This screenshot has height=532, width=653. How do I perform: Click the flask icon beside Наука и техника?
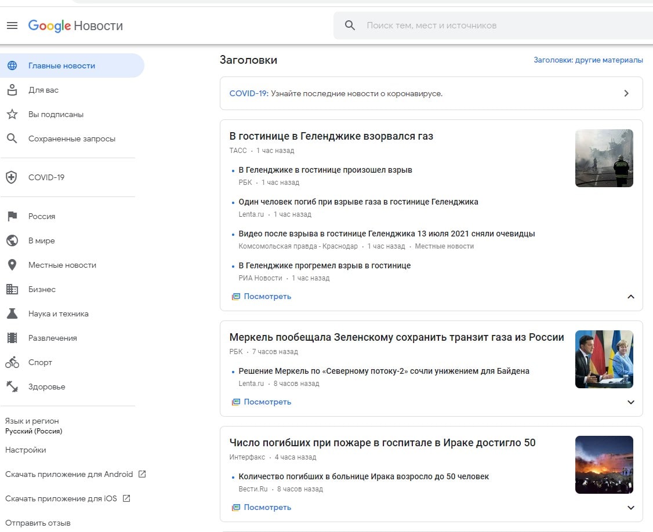[12, 314]
